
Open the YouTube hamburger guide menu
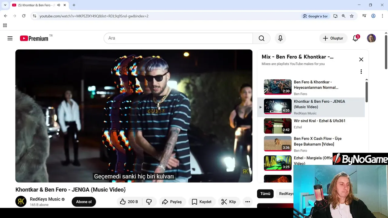click(x=10, y=38)
